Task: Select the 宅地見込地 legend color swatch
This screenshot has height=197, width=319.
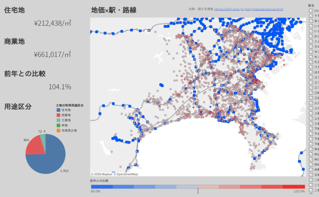Action: 59,131
